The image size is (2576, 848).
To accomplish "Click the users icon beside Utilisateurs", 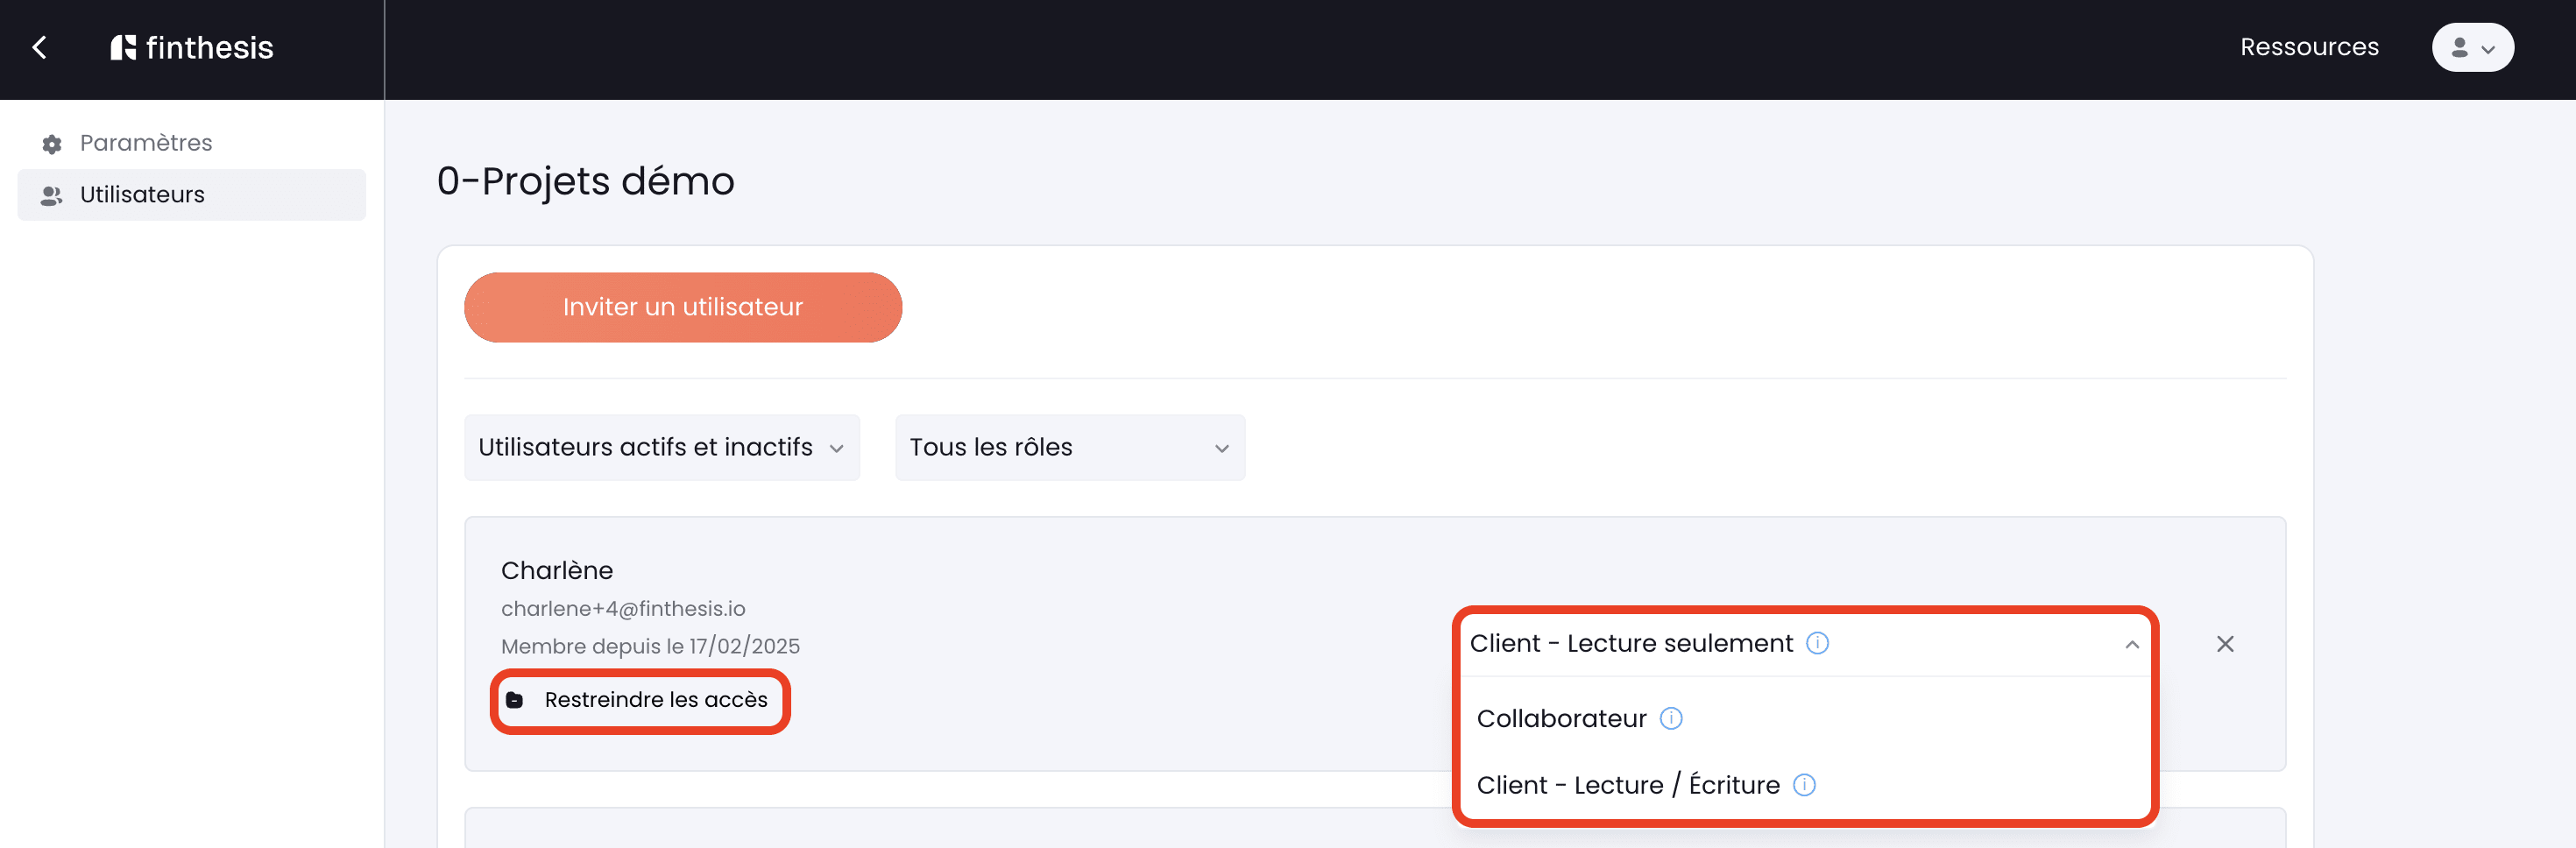I will coord(50,195).
